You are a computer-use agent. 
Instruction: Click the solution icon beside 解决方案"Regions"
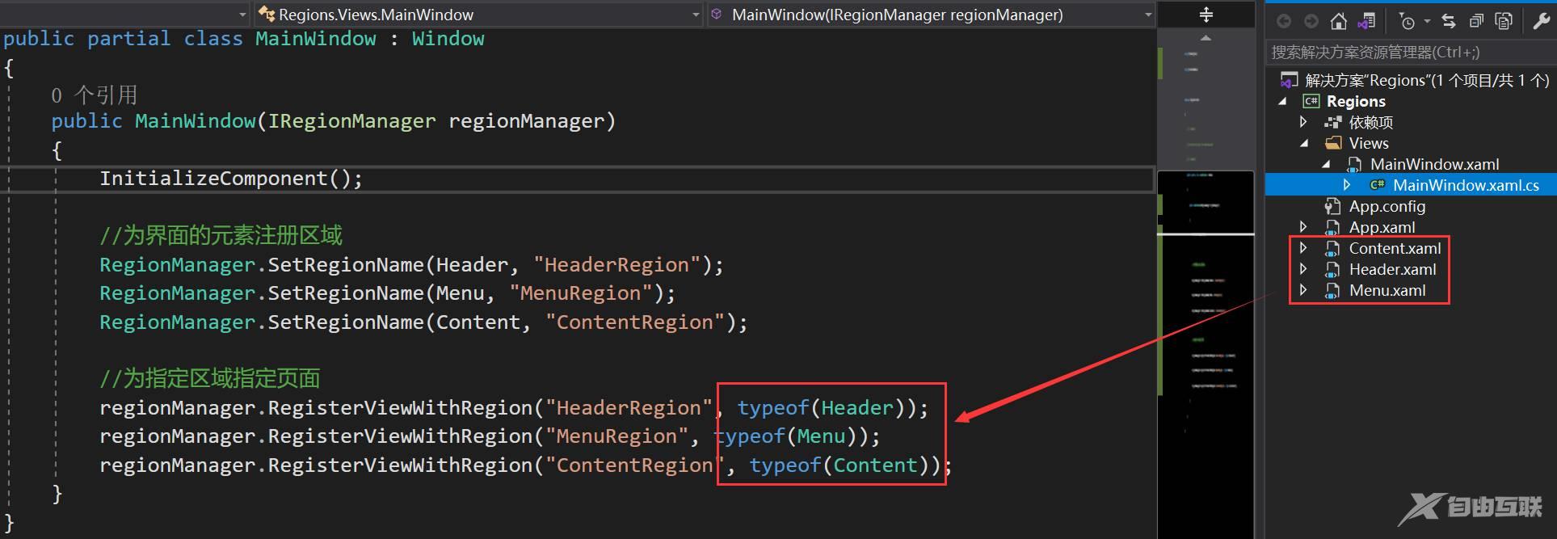point(1290,80)
